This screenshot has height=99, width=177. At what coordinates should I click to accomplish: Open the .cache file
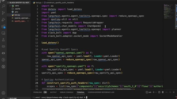click(x=17, y=9)
